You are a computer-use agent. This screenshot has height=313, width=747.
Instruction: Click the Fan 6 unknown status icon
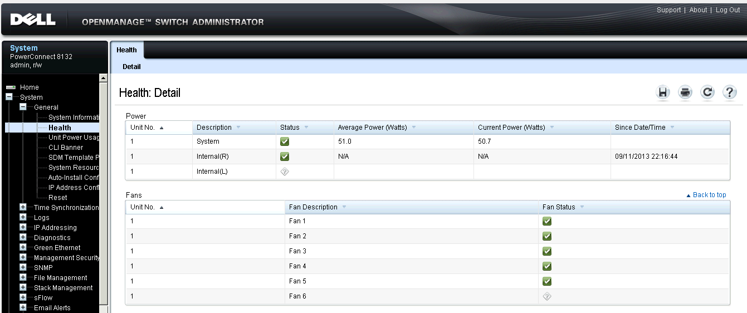pos(547,296)
